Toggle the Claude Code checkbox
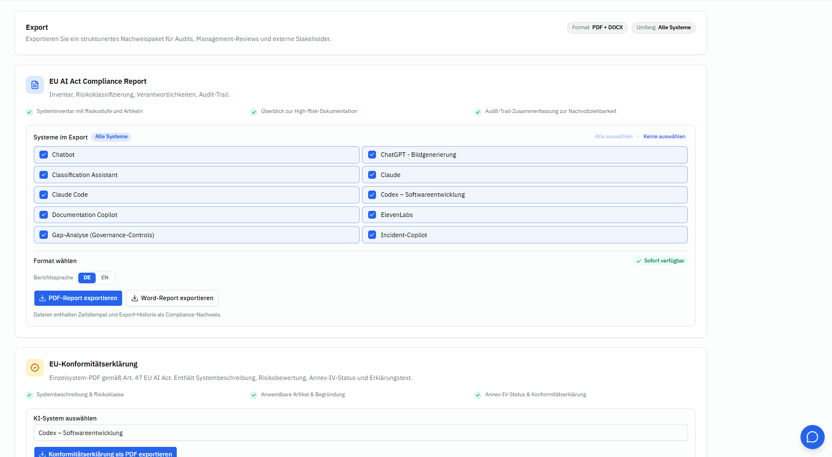The height and width of the screenshot is (457, 832). coord(43,194)
